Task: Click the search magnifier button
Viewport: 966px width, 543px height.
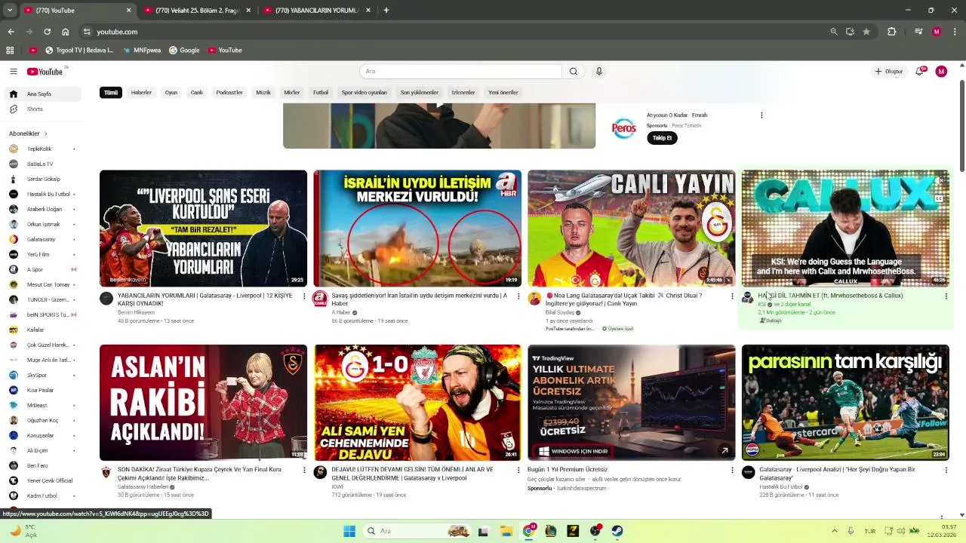Action: pyautogui.click(x=574, y=72)
